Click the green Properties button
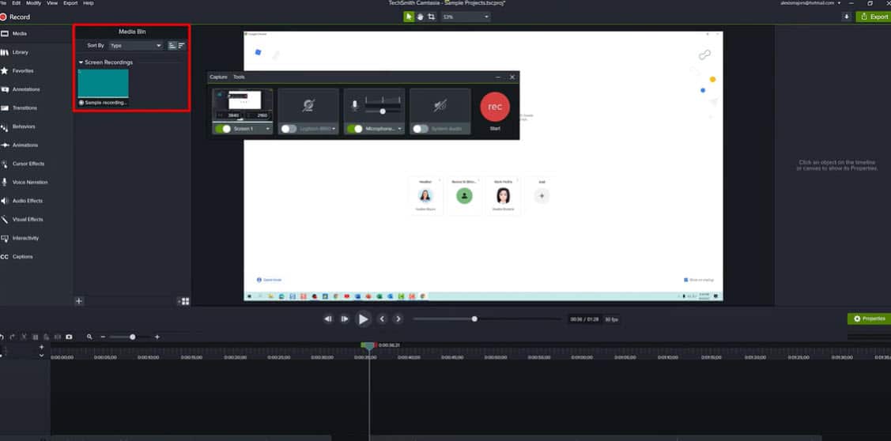The width and height of the screenshot is (891, 441). [869, 318]
